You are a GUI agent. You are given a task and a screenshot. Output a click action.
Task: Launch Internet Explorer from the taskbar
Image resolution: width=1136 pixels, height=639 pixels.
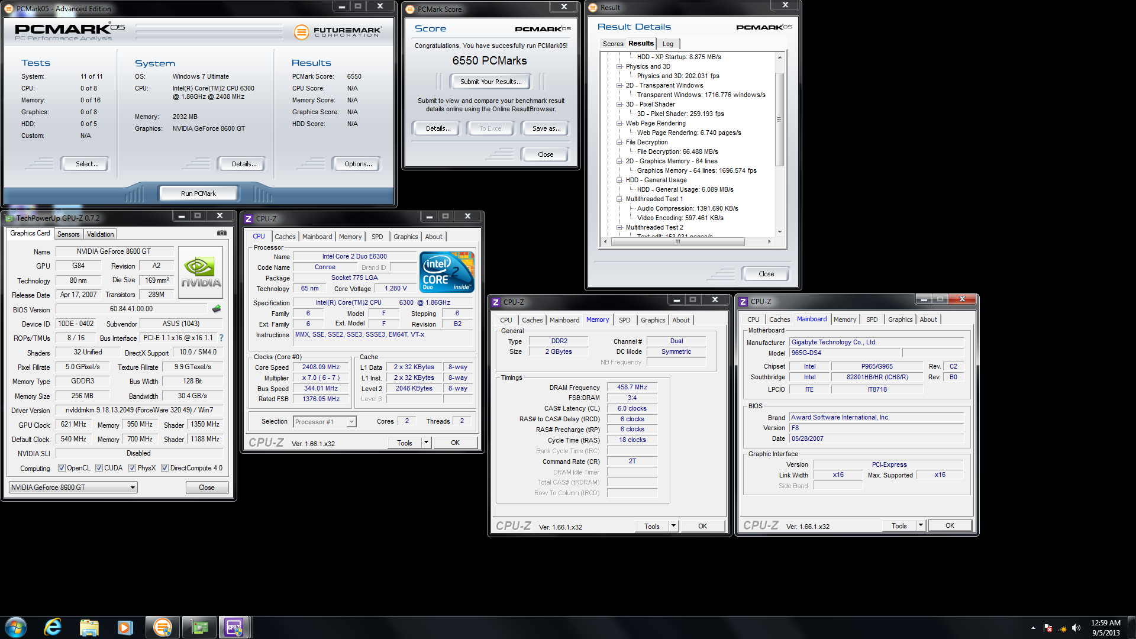pyautogui.click(x=53, y=627)
